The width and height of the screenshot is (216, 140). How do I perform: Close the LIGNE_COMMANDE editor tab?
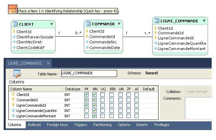(x=48, y=63)
